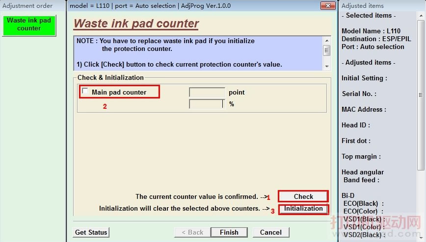This screenshot has width=426, height=242.
Task: Click the note box scroll-down arrow
Action: coord(327,66)
